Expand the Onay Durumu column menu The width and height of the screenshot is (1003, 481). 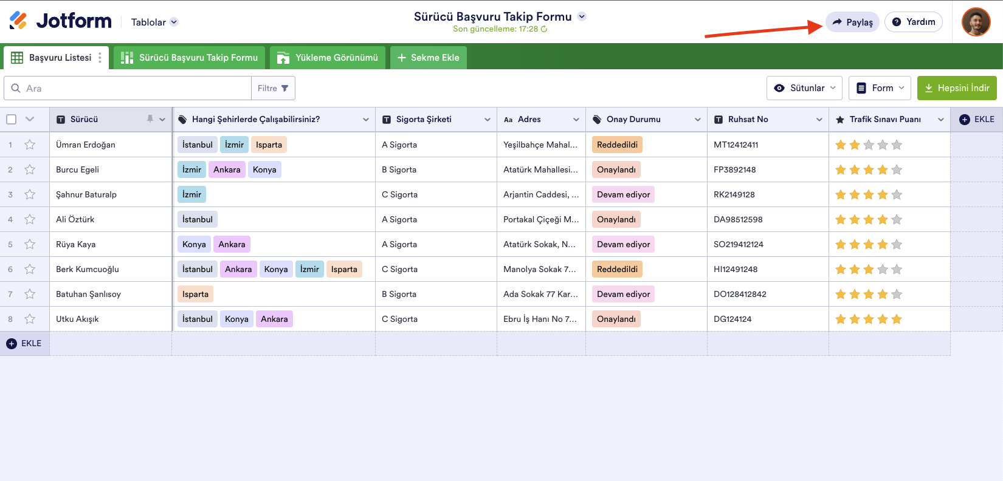697,120
